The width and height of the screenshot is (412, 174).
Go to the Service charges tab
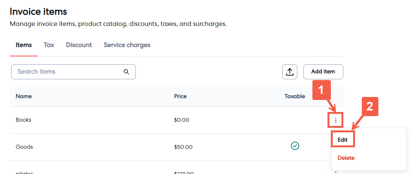[127, 45]
